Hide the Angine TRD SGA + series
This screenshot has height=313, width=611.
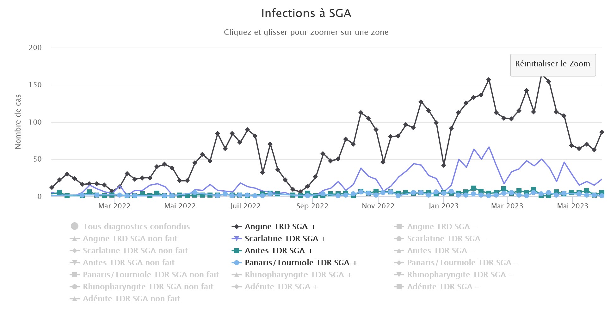[280, 227]
